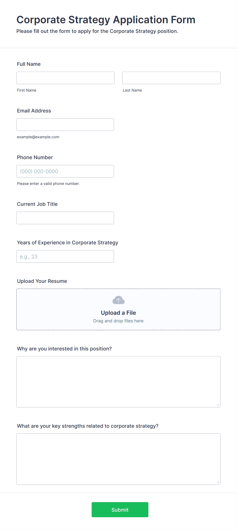Focus the key strengths textarea
237x530 pixels.
pos(118,459)
